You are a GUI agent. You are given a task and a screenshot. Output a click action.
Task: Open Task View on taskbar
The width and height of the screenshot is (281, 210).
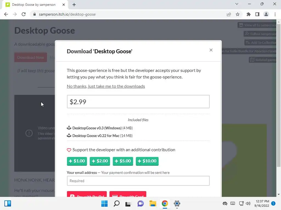tap(128, 203)
